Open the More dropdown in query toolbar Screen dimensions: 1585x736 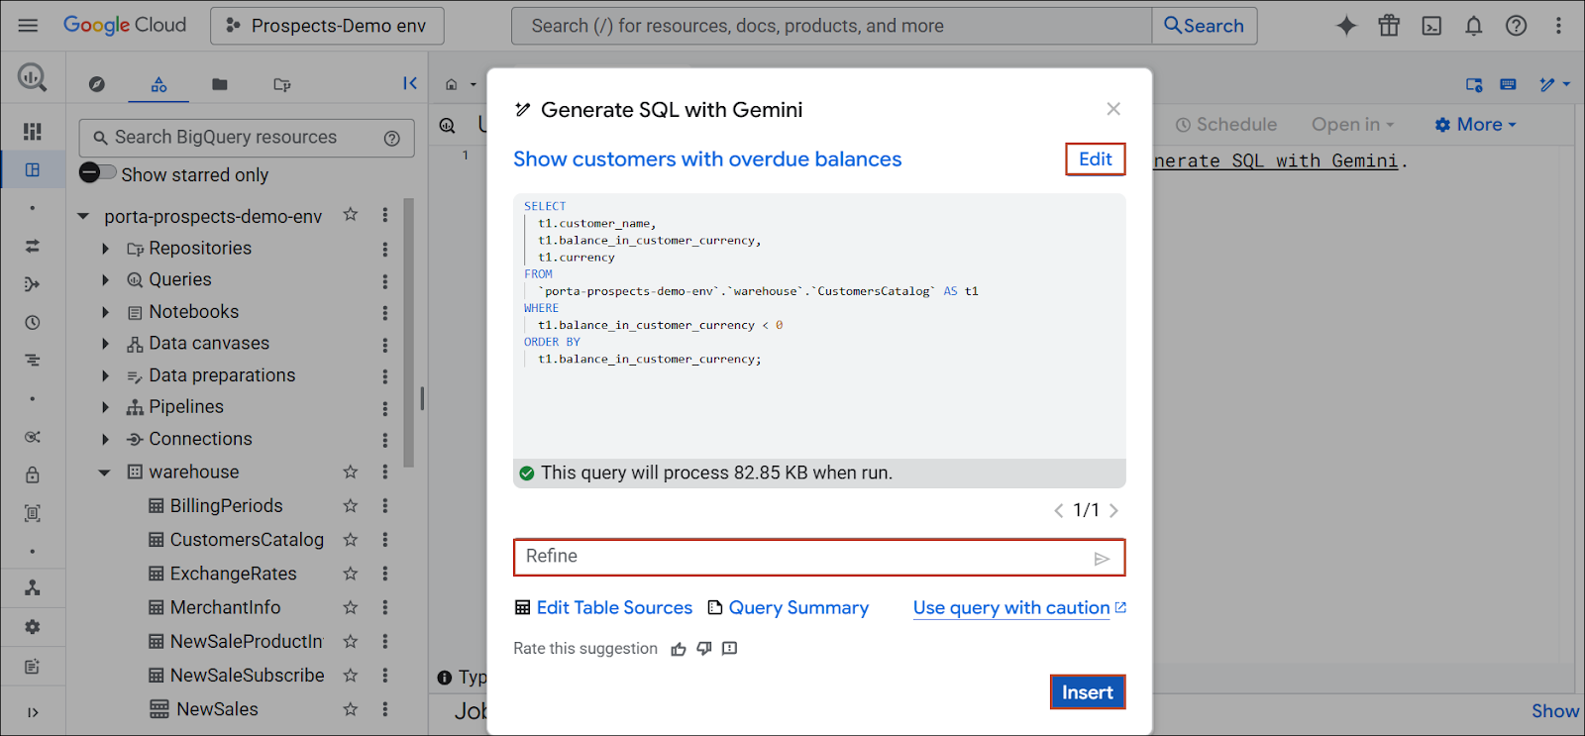[1476, 125]
